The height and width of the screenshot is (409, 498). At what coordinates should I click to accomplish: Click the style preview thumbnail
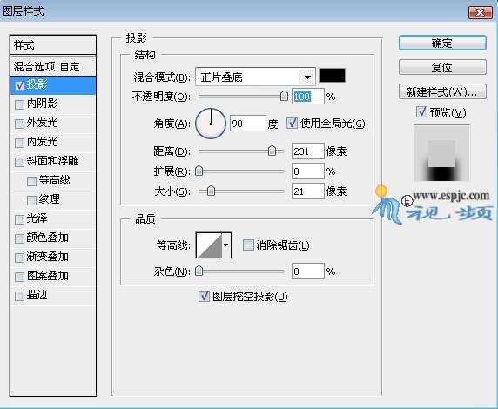(441, 153)
